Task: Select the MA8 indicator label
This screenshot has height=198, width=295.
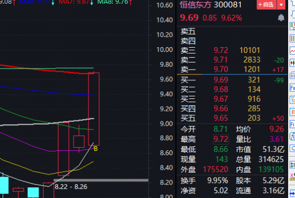Action: point(115,2)
